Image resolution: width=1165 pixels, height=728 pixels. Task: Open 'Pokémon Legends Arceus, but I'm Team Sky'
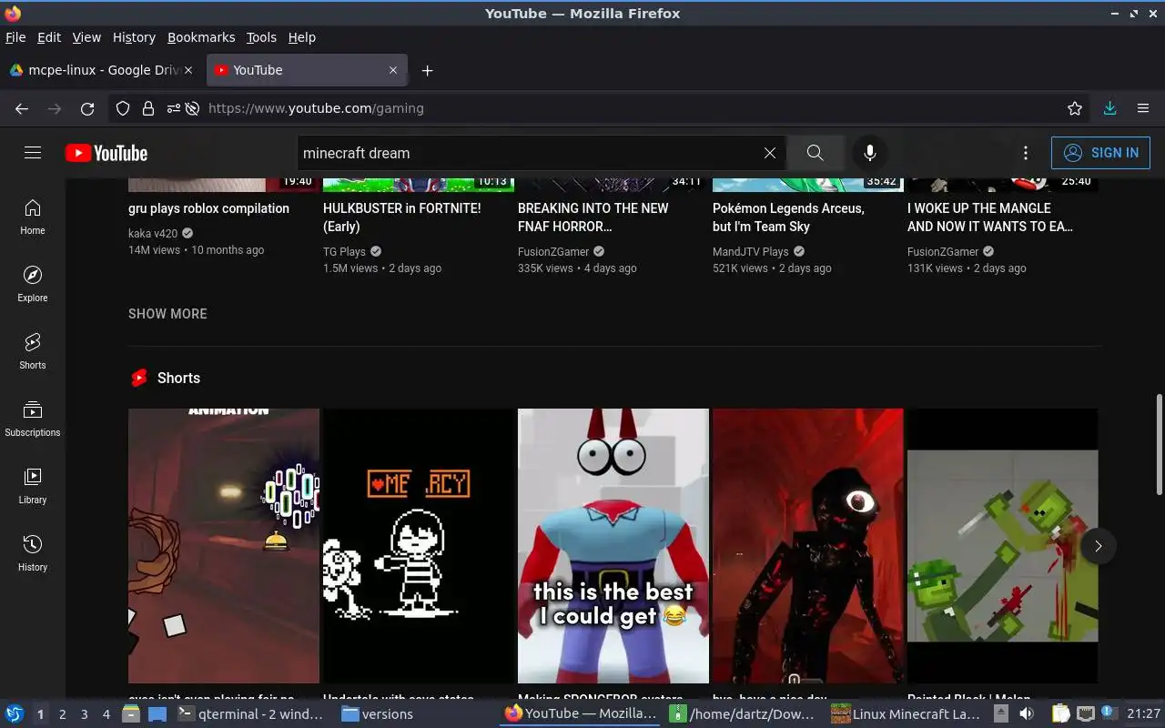click(x=788, y=217)
